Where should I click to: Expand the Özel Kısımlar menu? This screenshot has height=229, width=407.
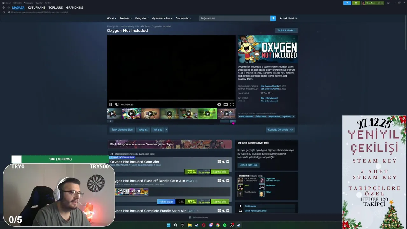pos(183,18)
